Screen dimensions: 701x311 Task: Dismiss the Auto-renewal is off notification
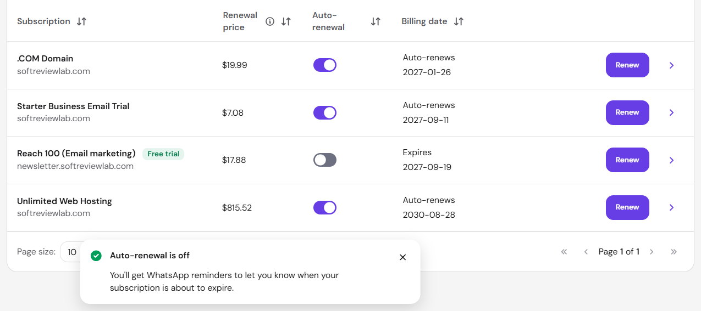[x=402, y=257]
